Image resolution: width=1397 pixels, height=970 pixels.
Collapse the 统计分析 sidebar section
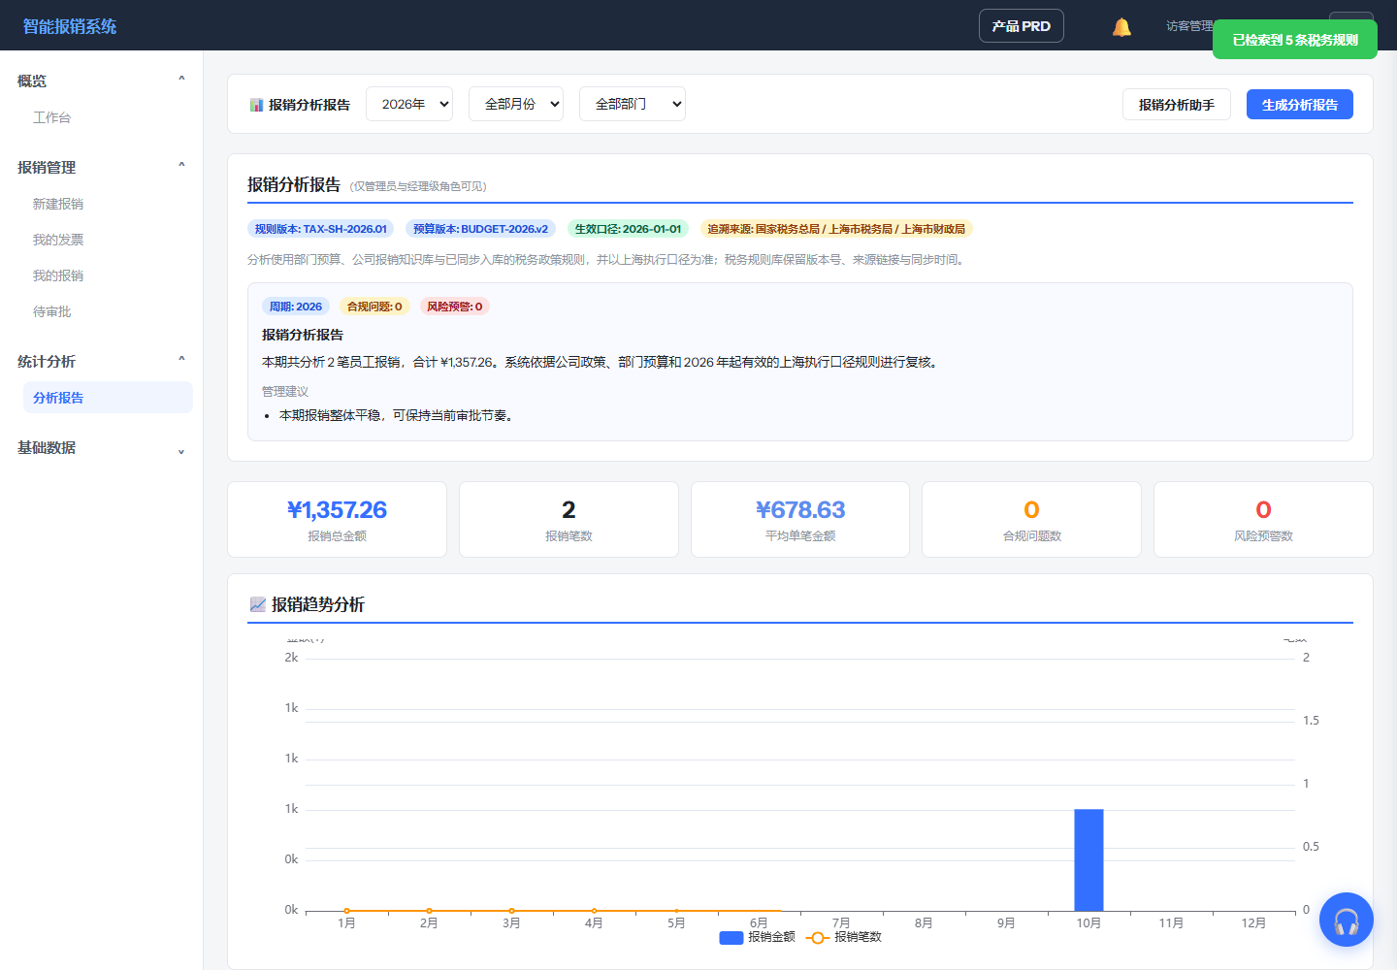(x=101, y=361)
